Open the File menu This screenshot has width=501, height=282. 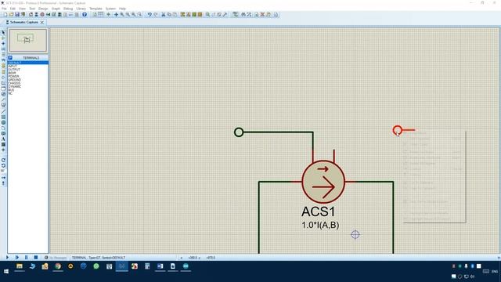[x=4, y=9]
